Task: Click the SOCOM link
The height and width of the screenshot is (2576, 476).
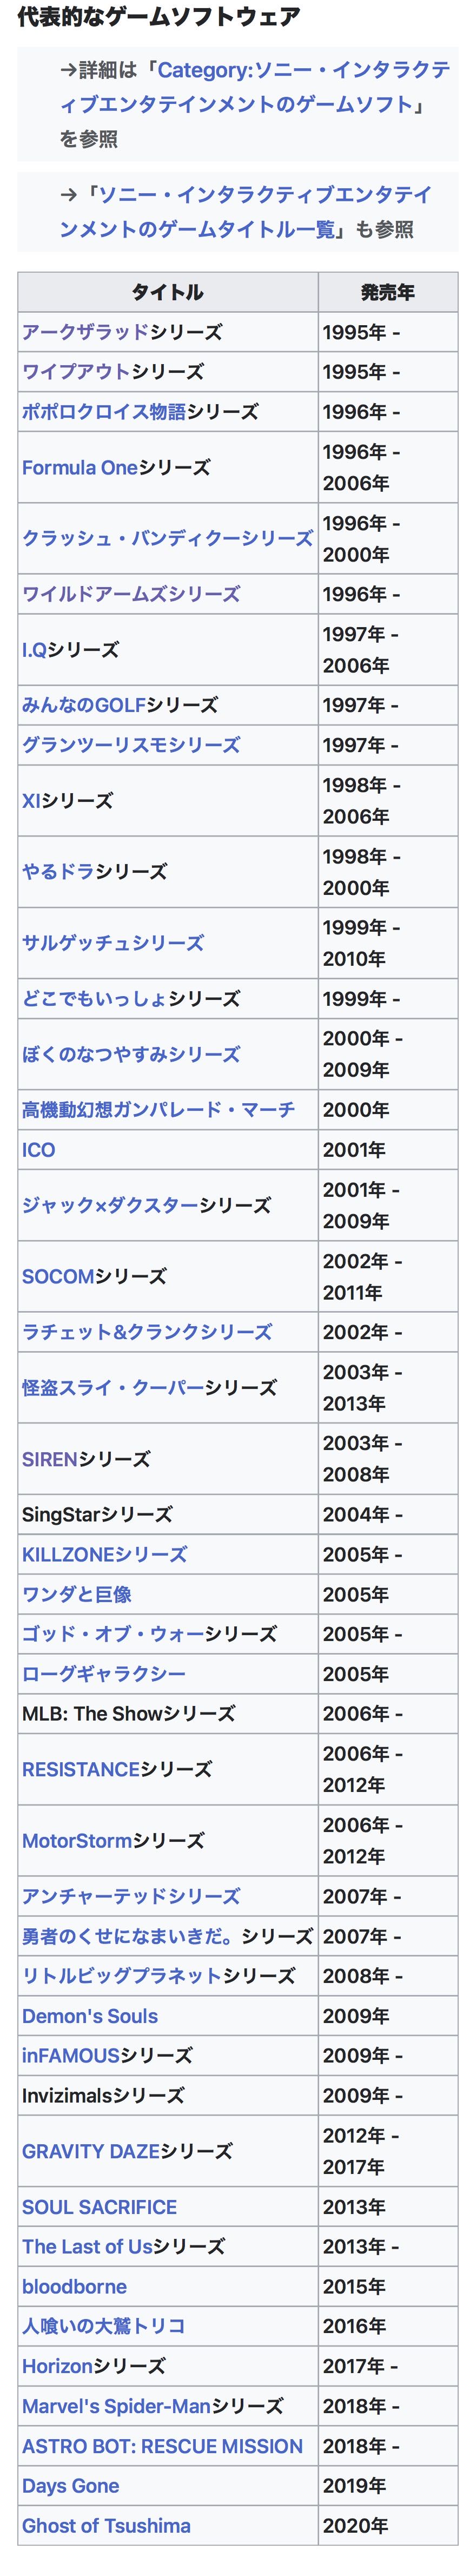Action: pyautogui.click(x=58, y=1276)
